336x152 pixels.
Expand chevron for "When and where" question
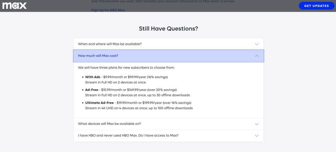(x=257, y=44)
